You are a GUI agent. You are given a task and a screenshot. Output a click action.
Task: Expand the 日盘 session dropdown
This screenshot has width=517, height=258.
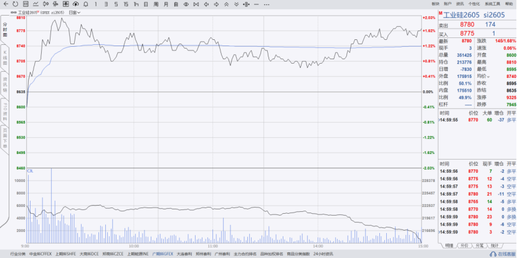coord(75,12)
